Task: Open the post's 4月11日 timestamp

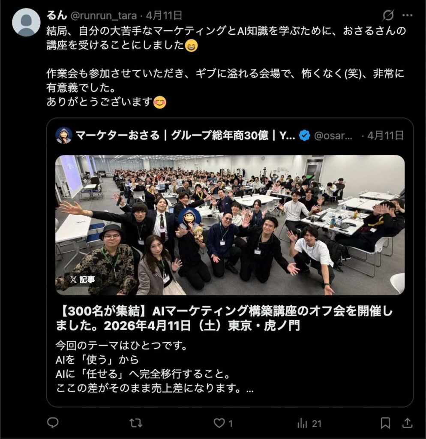Action: [164, 15]
